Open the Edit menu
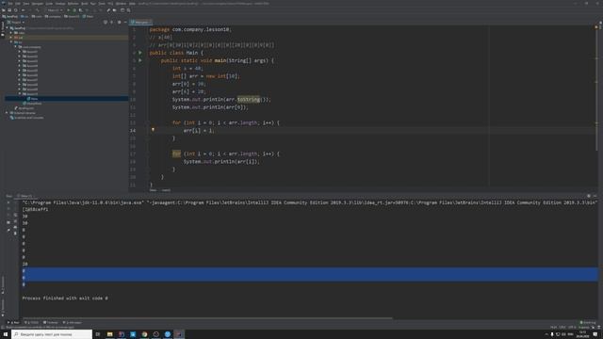603x339 pixels. pyautogui.click(x=18, y=4)
